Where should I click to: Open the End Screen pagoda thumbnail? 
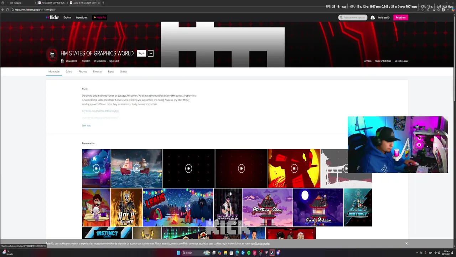tap(318, 207)
